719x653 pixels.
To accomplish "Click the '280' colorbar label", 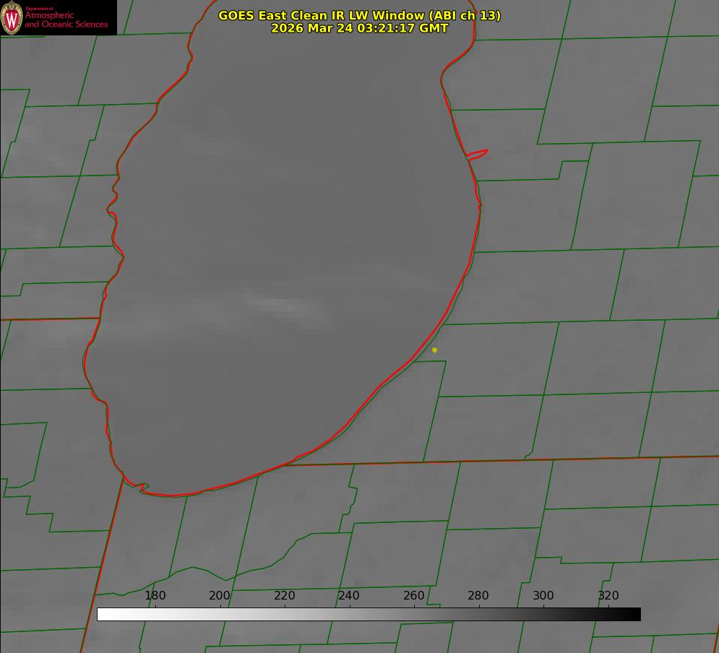I will (x=478, y=595).
